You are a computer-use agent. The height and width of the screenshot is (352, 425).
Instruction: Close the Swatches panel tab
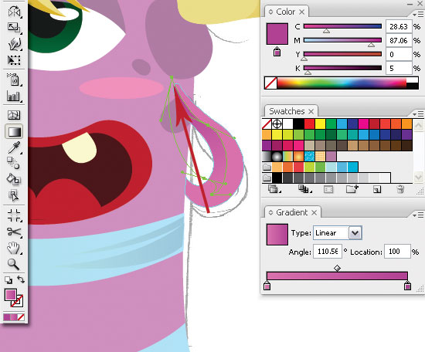pos(311,111)
